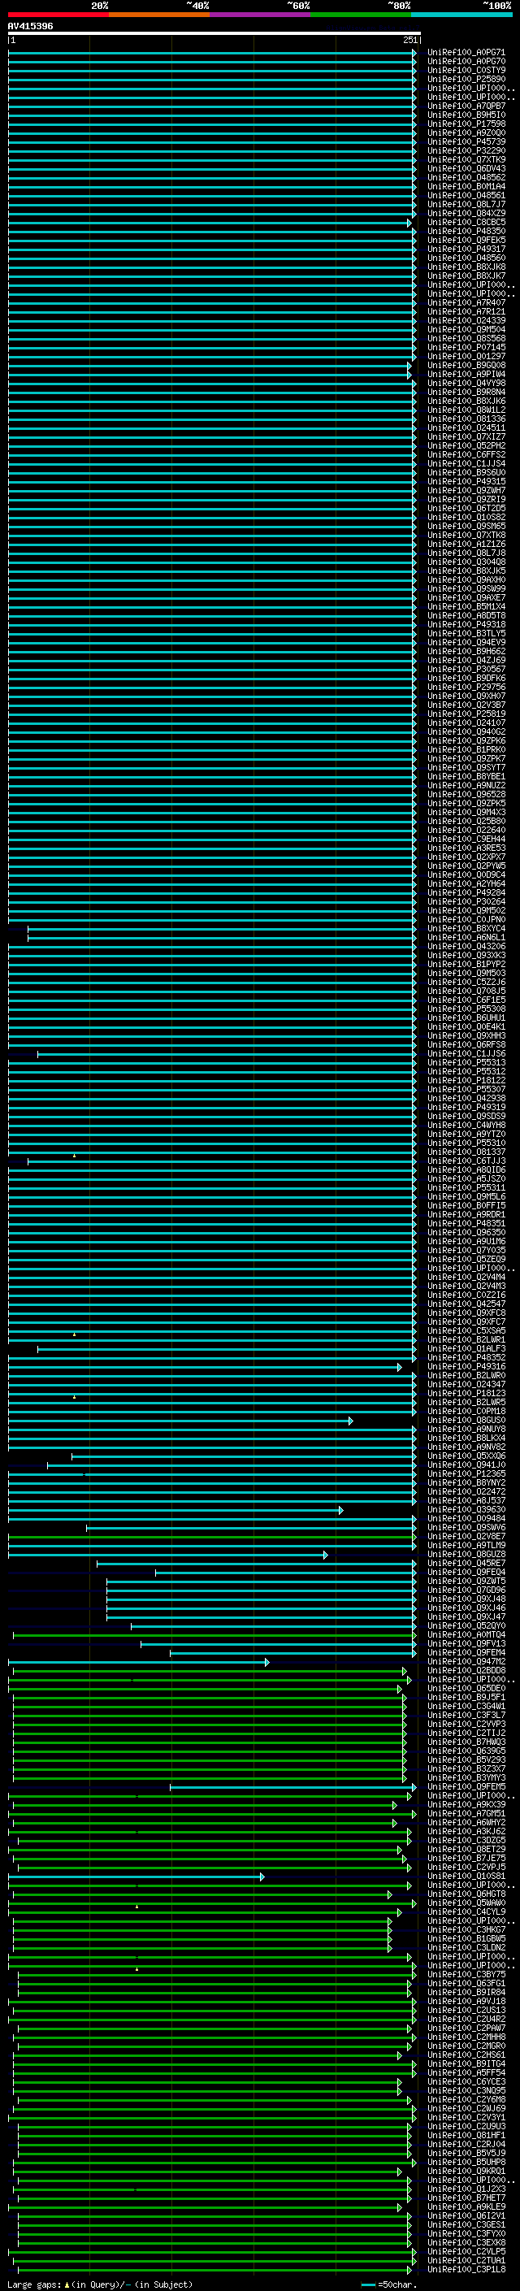Image resolution: width=520 pixels, height=2291 pixels.
Task: Click the red 20% identity color segment
Action: pos(58,15)
